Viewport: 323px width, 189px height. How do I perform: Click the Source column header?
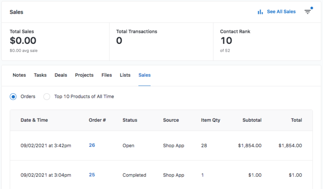click(171, 120)
